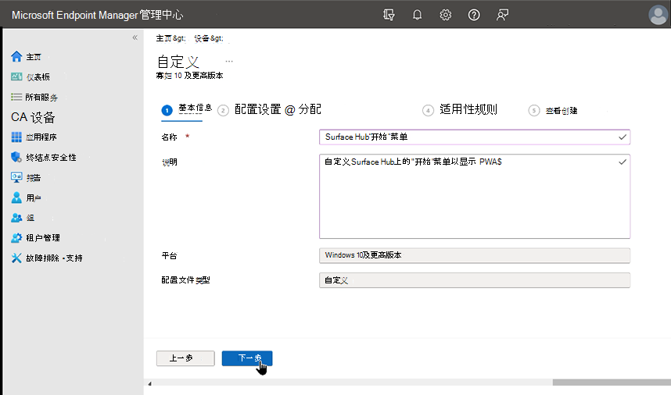Click the 主页 home icon in sidebar
Screen dimensions: 671x395
[17, 57]
